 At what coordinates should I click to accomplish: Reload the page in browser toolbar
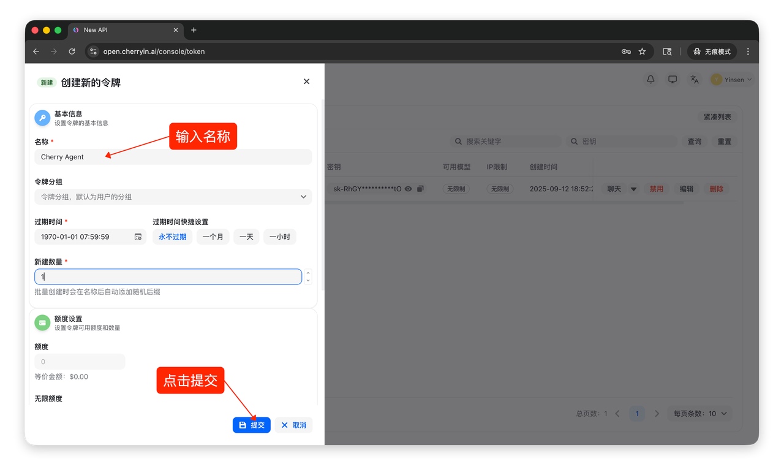click(72, 51)
